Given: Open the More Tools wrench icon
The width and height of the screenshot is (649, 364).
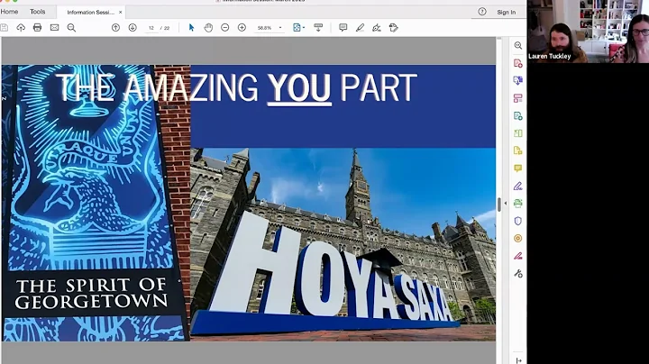Looking at the screenshot, I should [x=517, y=273].
